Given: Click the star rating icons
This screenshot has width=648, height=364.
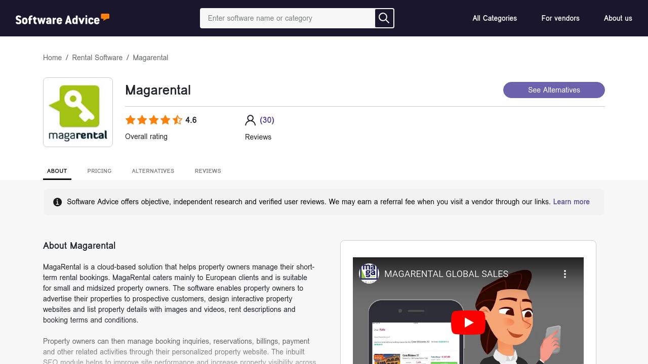Looking at the screenshot, I should (x=153, y=120).
